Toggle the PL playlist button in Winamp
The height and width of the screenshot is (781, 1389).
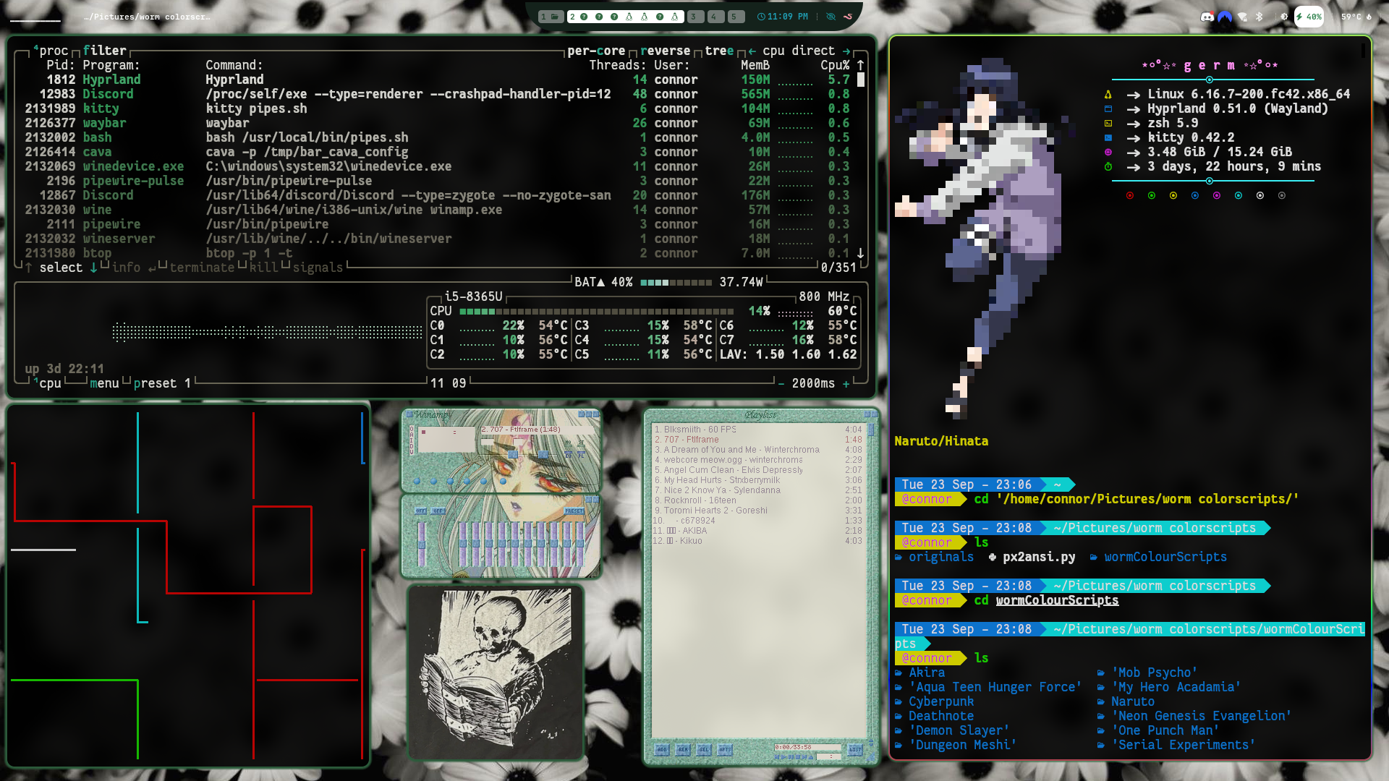click(x=581, y=455)
